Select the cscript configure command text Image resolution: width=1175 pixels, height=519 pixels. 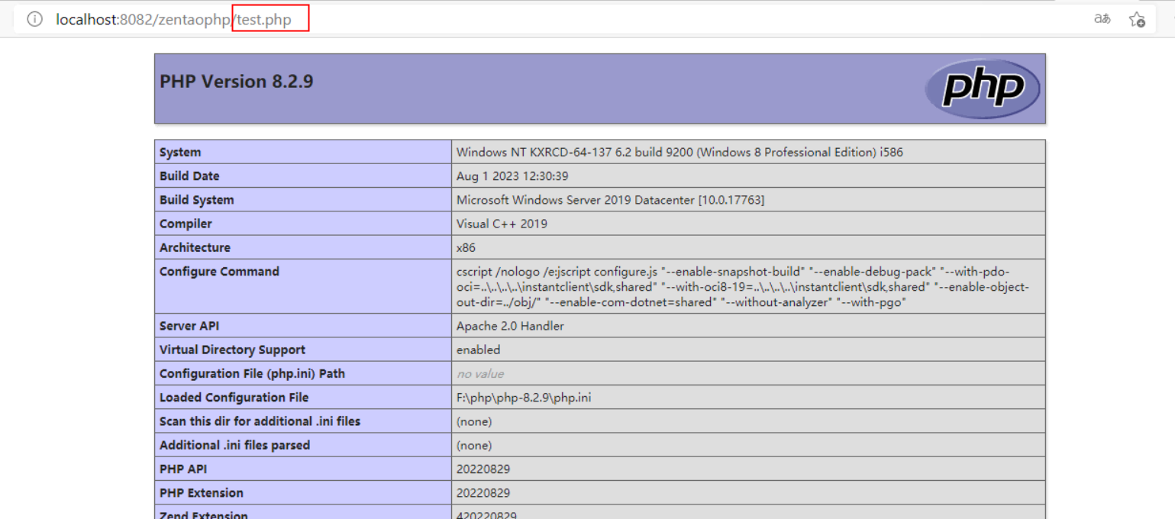[743, 287]
